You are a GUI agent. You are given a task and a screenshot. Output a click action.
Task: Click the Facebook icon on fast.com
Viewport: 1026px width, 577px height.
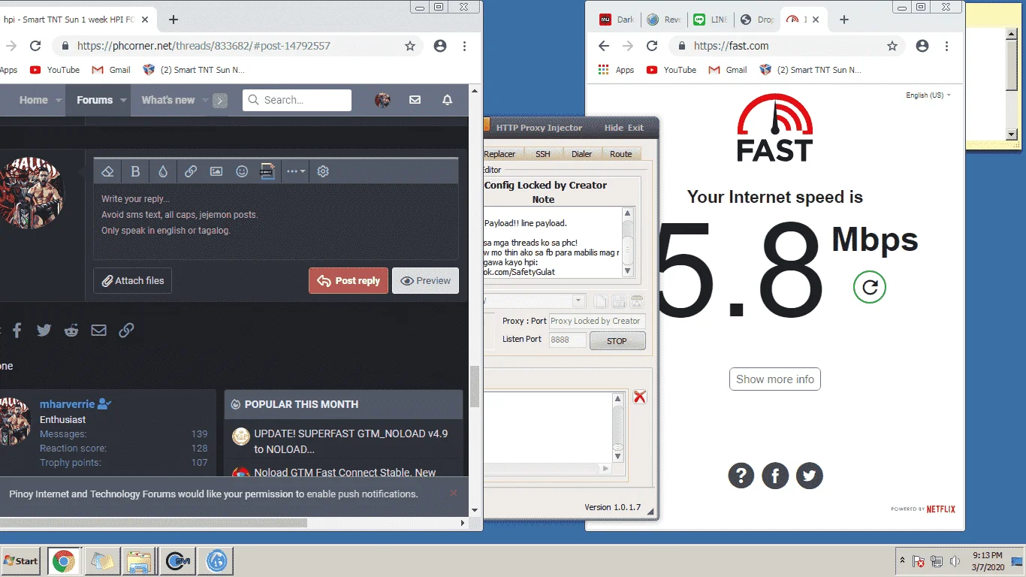tap(775, 476)
